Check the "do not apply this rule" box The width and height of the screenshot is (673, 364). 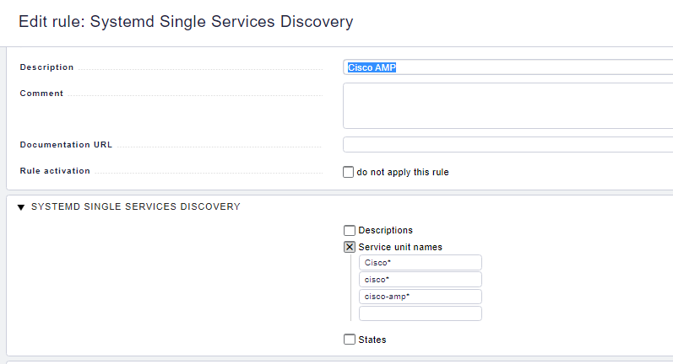[348, 172]
